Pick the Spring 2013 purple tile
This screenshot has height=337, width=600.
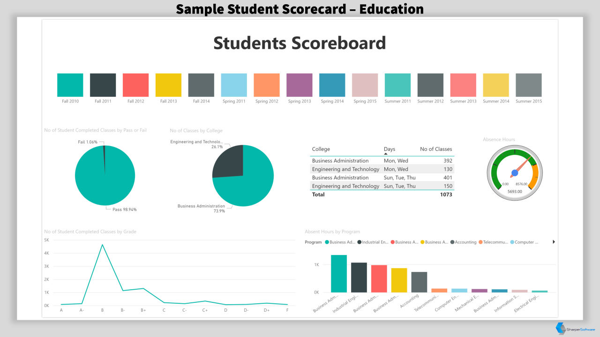pos(300,85)
